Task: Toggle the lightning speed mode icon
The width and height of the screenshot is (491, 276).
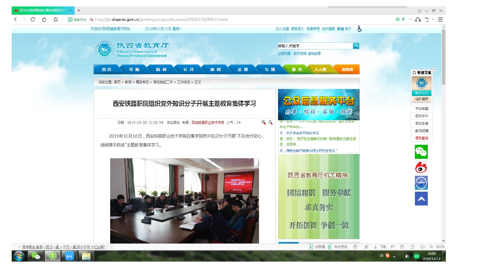Action: pyautogui.click(x=403, y=19)
